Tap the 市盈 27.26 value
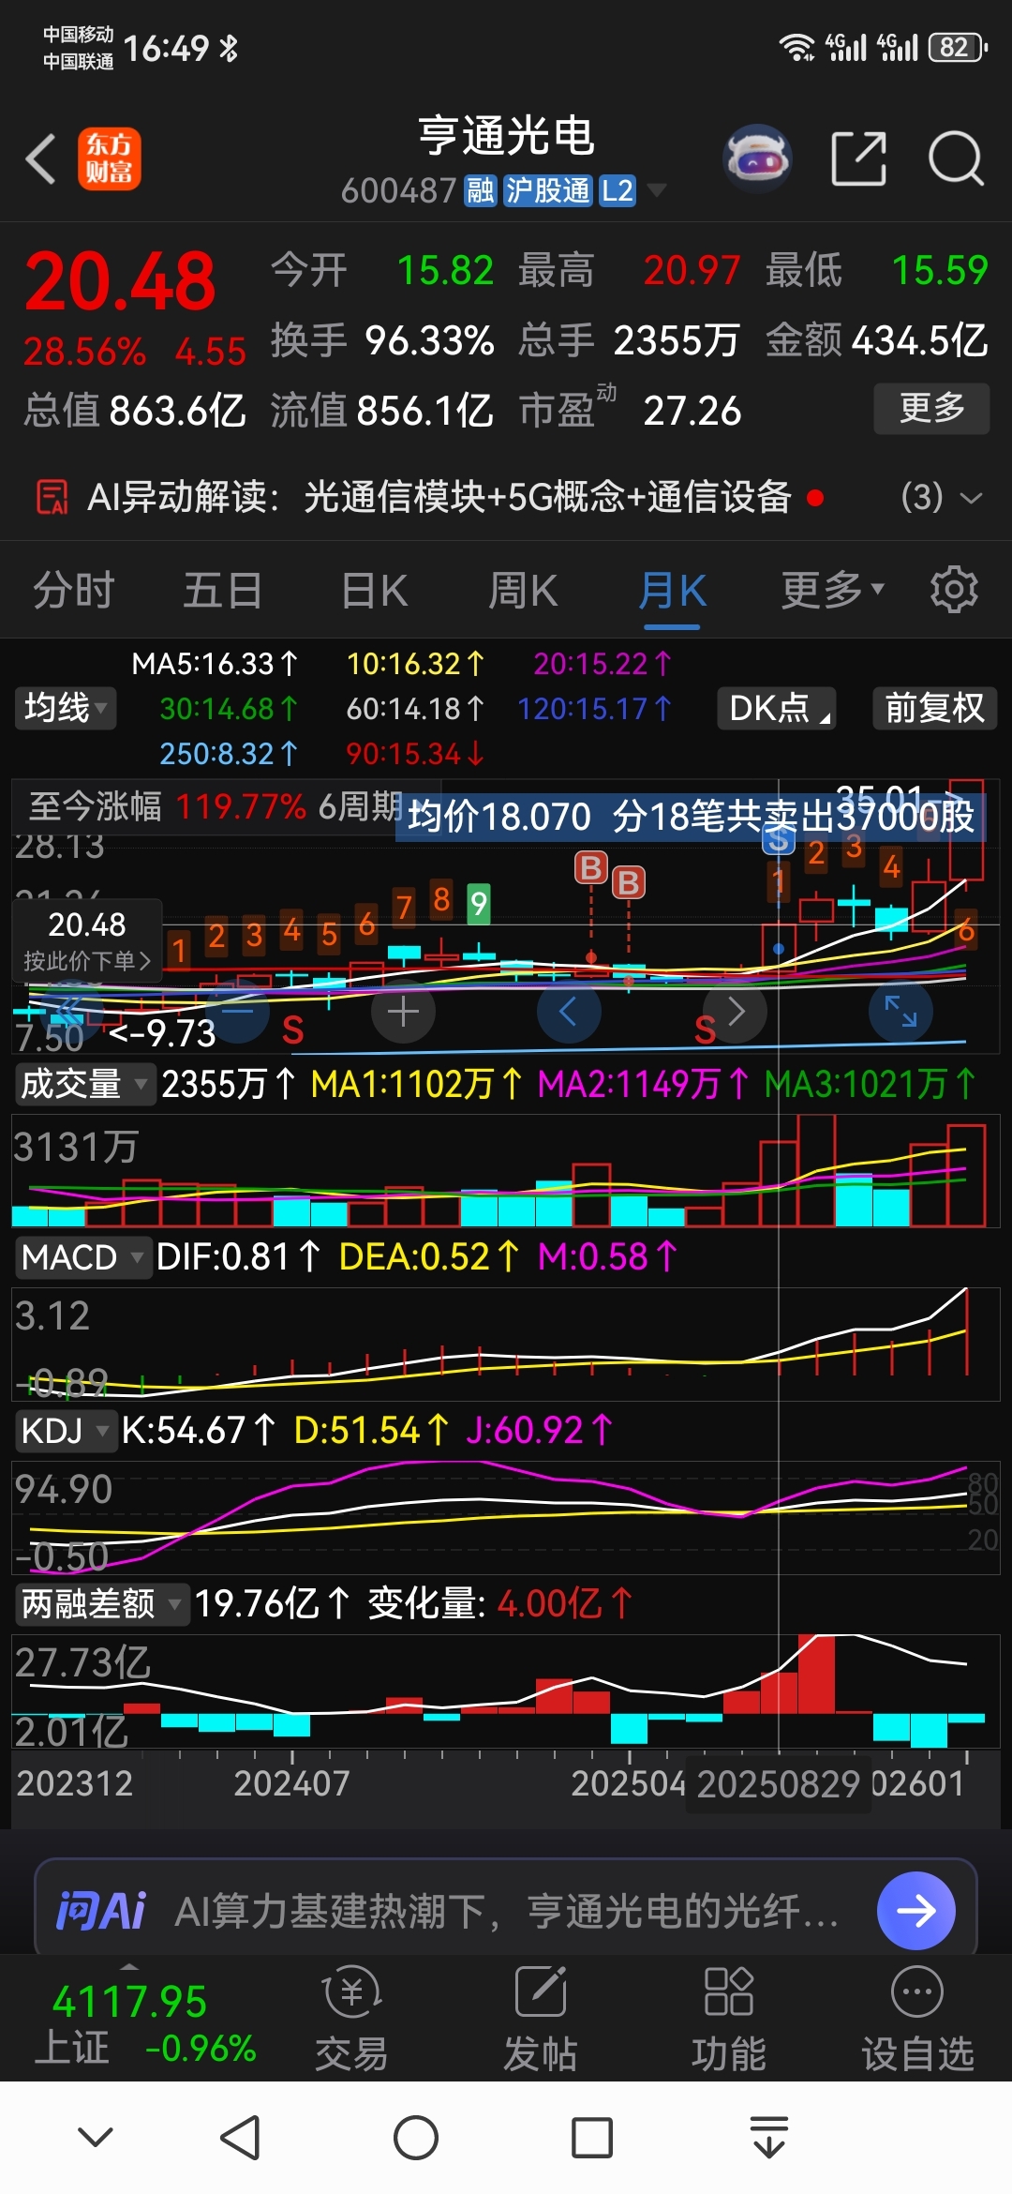This screenshot has width=1012, height=2194. pyautogui.click(x=692, y=411)
